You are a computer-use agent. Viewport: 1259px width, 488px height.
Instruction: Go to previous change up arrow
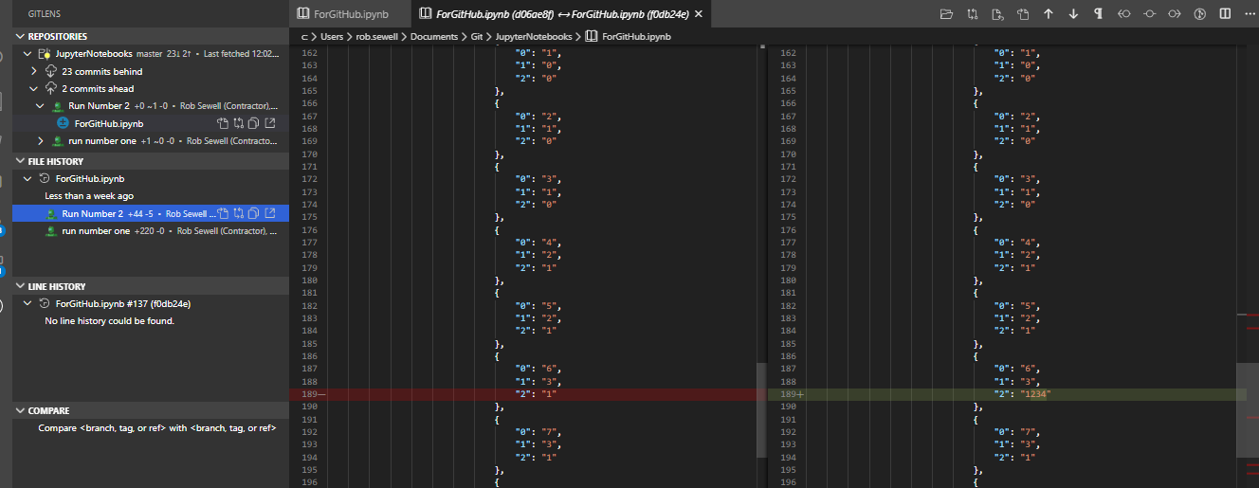pos(1049,14)
